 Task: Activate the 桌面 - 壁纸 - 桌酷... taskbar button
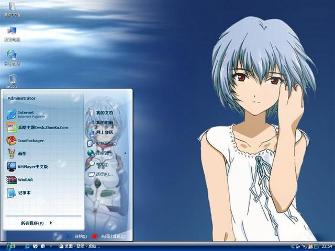tap(80, 246)
